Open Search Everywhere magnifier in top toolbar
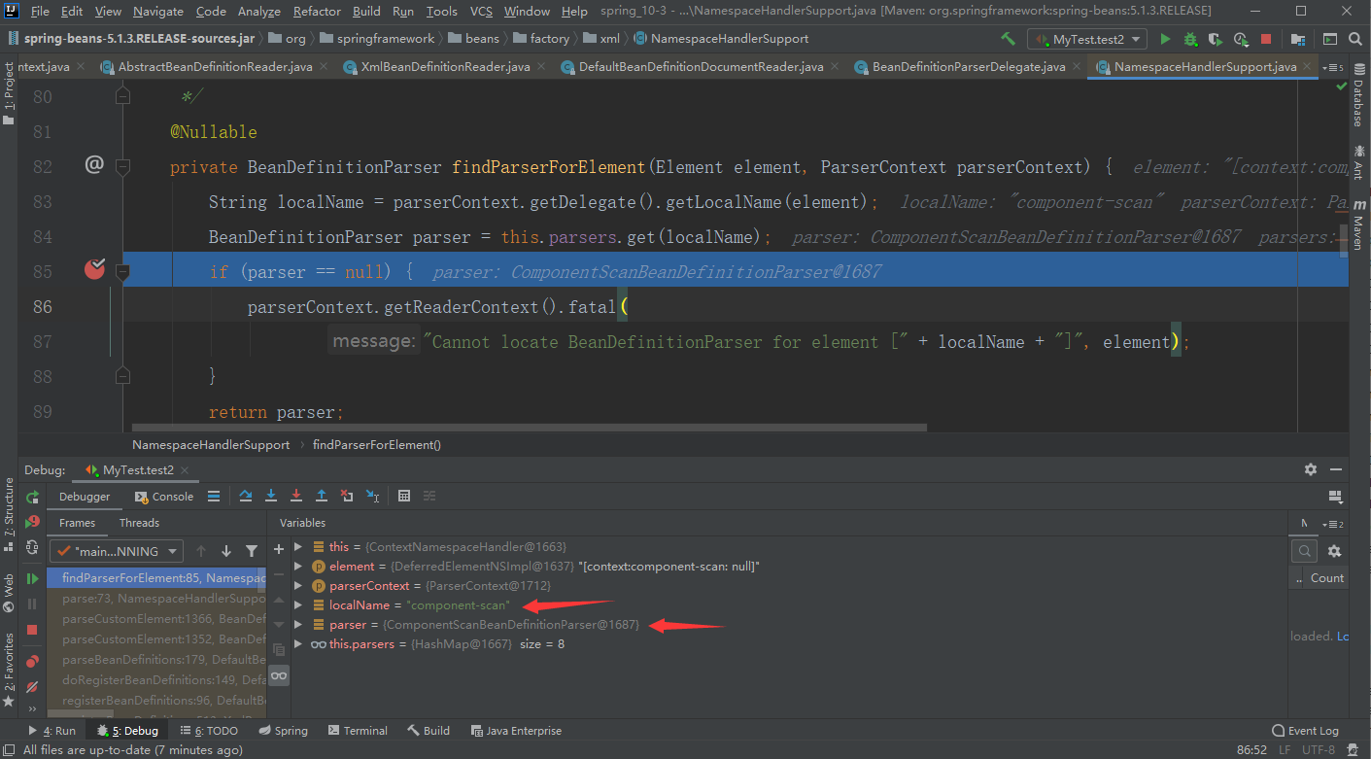Image resolution: width=1371 pixels, height=759 pixels. (1354, 39)
